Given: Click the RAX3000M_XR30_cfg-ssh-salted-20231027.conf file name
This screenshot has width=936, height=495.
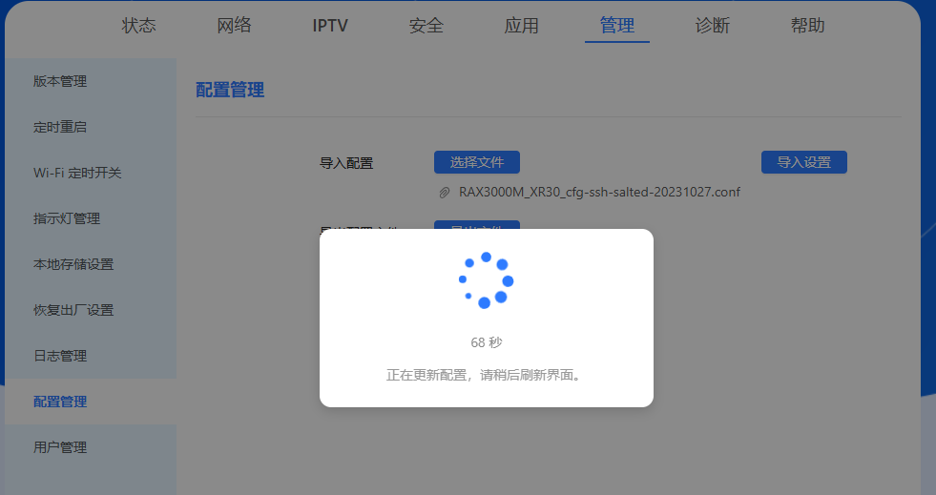Looking at the screenshot, I should (599, 192).
